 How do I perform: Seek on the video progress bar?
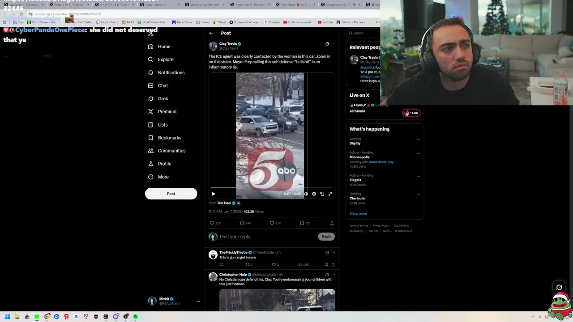point(272,187)
